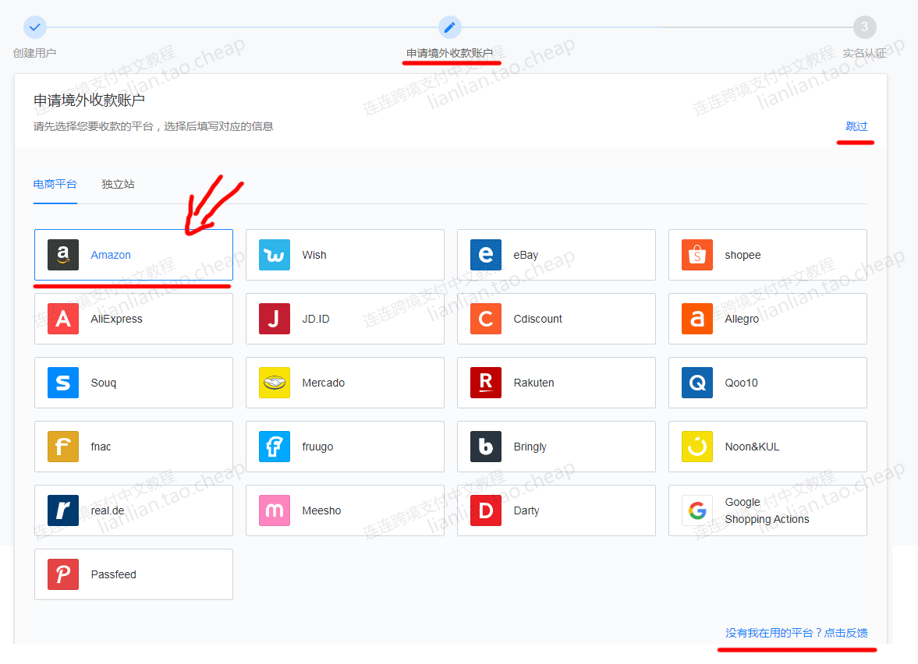This screenshot has height=664, width=918.
Task: Click the fruugo platform name
Action: [318, 447]
